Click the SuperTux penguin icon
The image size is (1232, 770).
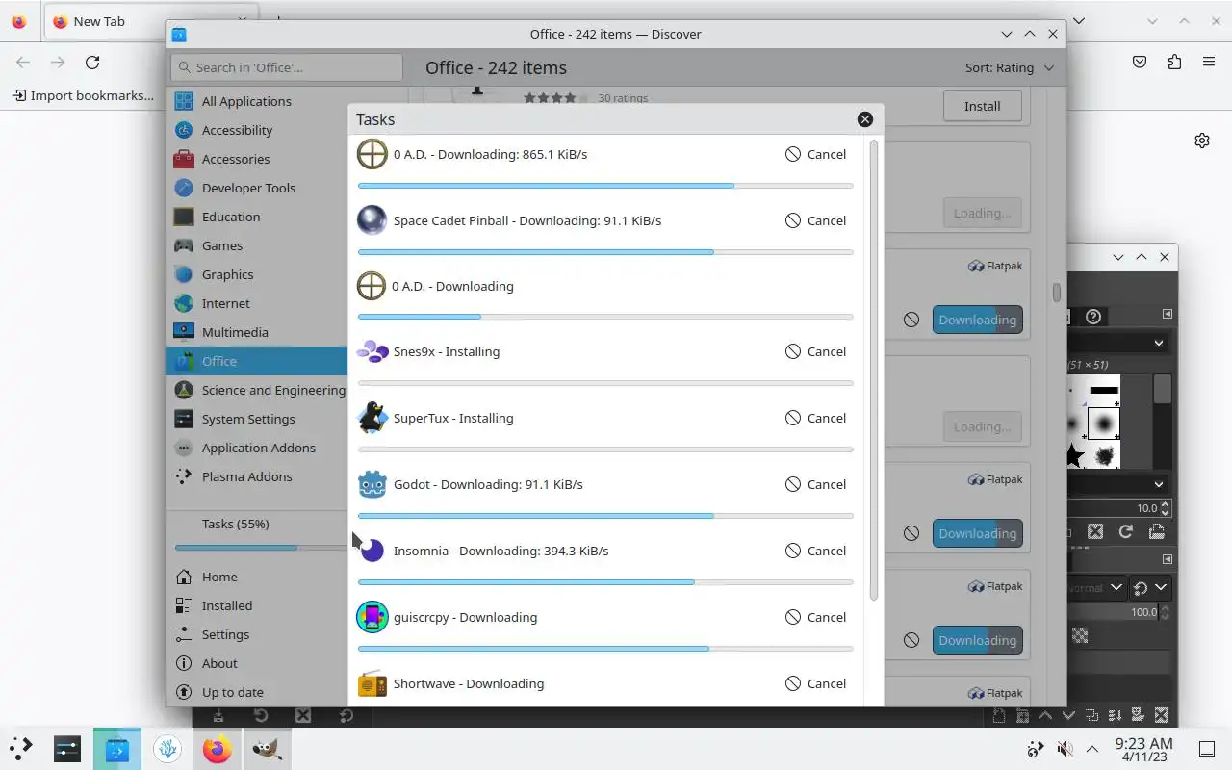tap(372, 418)
